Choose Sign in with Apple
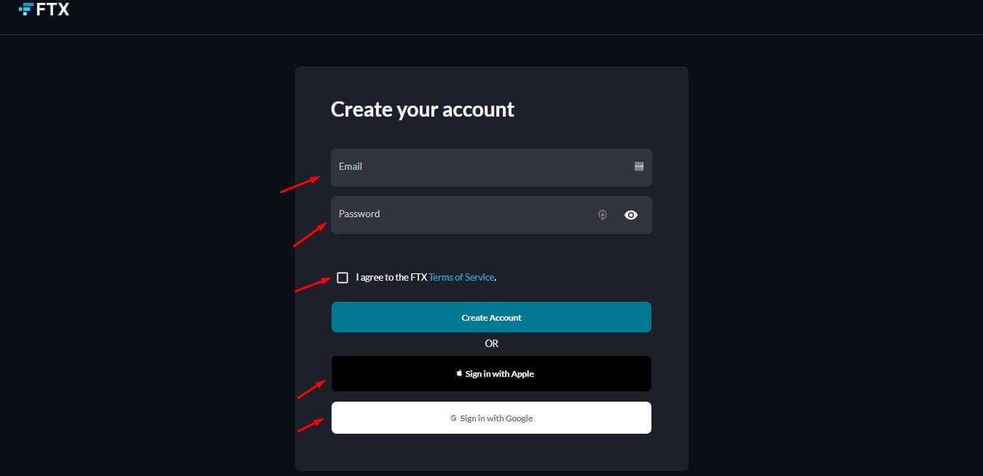The width and height of the screenshot is (983, 476). coord(491,373)
